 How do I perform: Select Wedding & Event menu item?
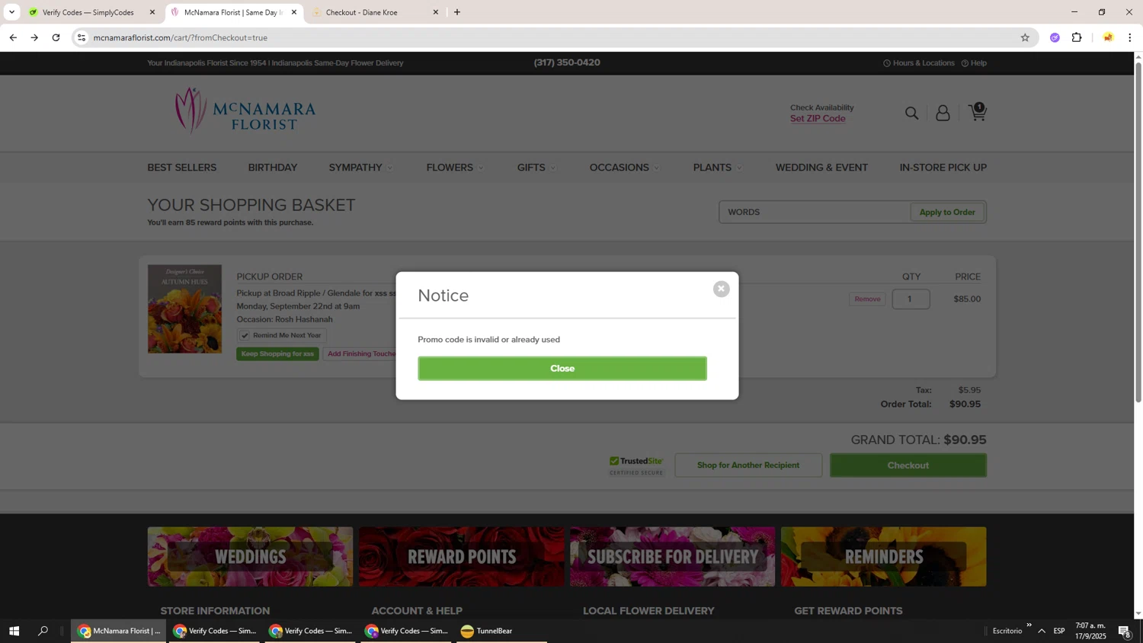coord(821,168)
